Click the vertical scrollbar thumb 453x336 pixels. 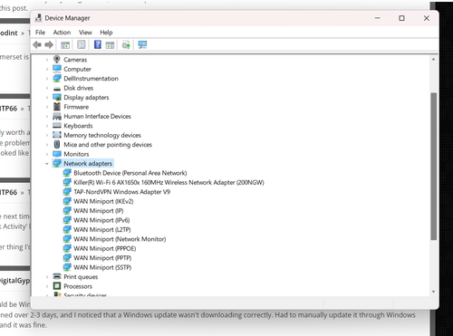(x=434, y=167)
